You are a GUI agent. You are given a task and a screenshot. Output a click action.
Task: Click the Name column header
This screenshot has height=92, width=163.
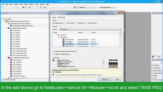point(56,32)
